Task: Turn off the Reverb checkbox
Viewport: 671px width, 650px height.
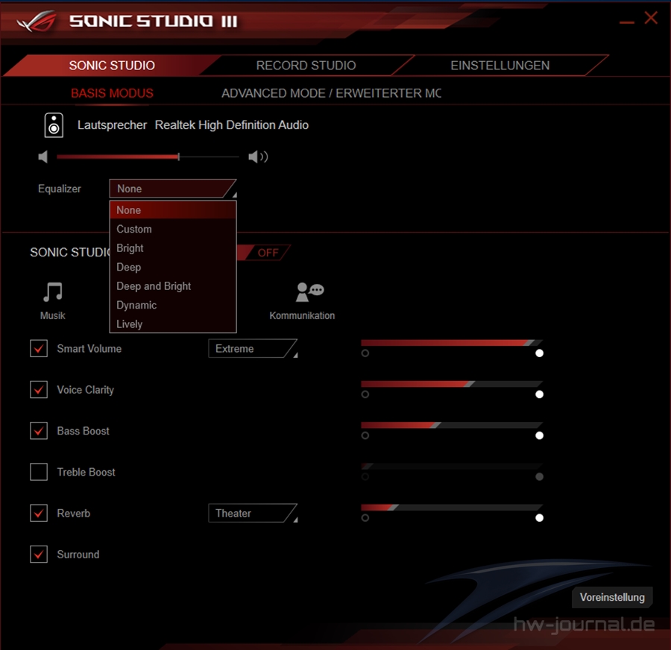Action: 39,513
